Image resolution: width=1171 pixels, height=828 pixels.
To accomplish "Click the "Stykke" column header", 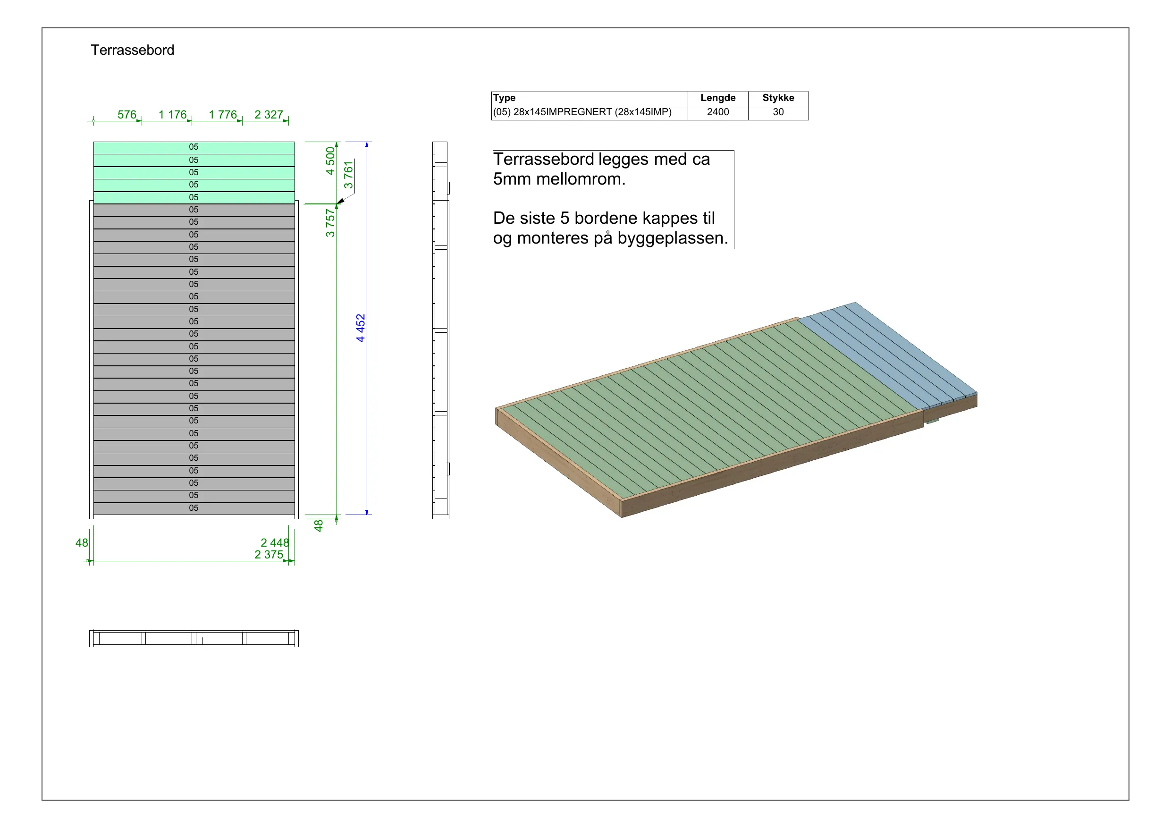I will point(778,98).
